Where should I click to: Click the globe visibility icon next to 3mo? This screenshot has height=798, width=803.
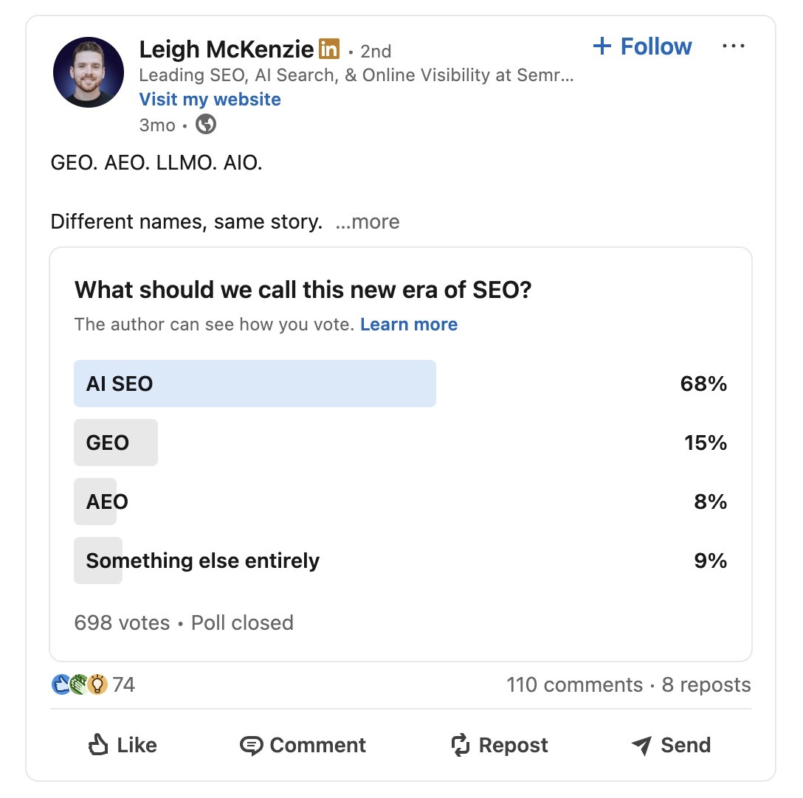(x=205, y=125)
